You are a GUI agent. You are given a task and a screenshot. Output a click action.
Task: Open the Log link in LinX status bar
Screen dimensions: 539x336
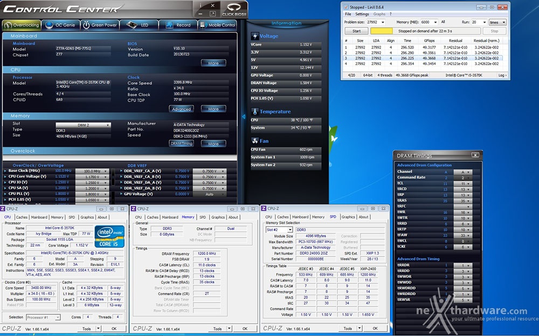pos(502,75)
